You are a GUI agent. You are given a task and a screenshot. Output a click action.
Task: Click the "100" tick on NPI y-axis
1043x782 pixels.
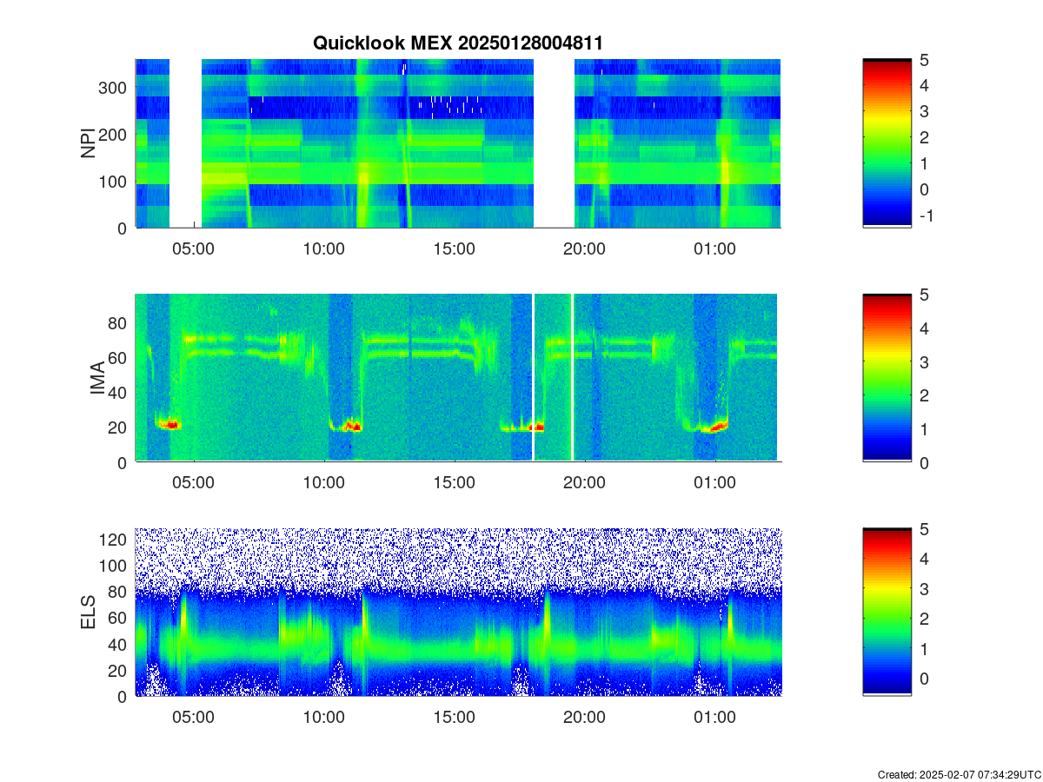[115, 182]
